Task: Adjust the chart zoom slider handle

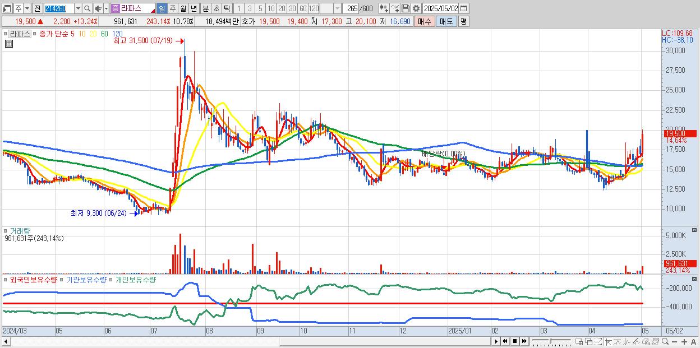Action: pyautogui.click(x=551, y=340)
